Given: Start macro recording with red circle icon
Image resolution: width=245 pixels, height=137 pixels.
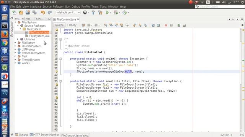Looking at the screenshot, I should click(166, 25).
